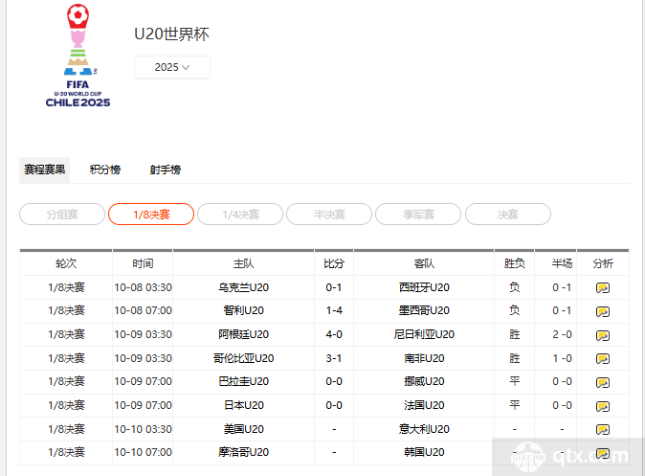Open analysis icon for 美国U20 vs 意大利U20

click(x=602, y=430)
